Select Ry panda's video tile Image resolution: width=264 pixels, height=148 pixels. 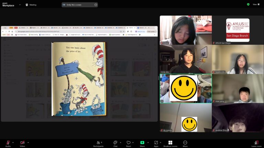point(186,118)
